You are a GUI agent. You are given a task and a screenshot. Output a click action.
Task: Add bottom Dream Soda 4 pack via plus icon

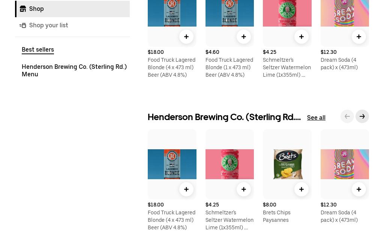(x=359, y=189)
